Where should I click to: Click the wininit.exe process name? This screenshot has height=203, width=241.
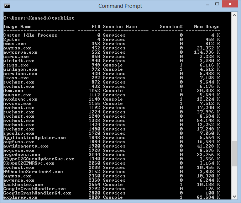pyautogui.click(x=19, y=61)
